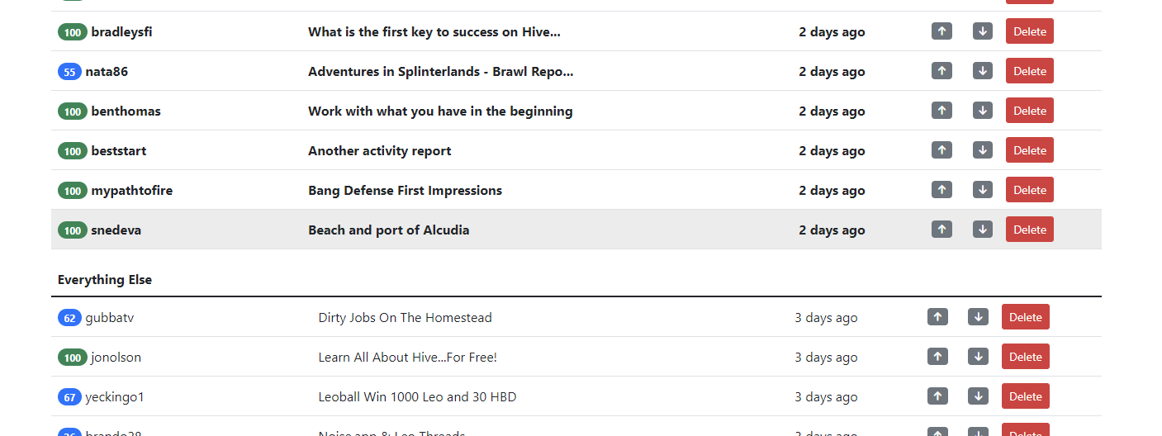Click the 55 reputation badge for nata86
This screenshot has width=1162, height=436.
pyautogui.click(x=69, y=72)
